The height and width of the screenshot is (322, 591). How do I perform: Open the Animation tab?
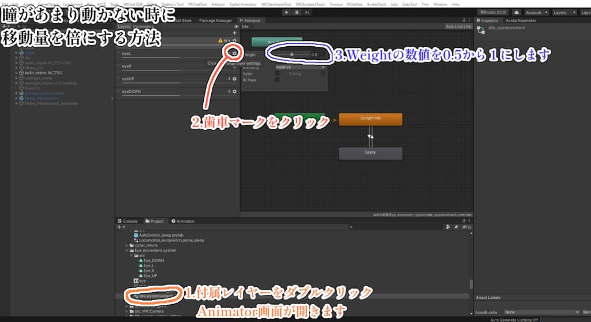(183, 222)
